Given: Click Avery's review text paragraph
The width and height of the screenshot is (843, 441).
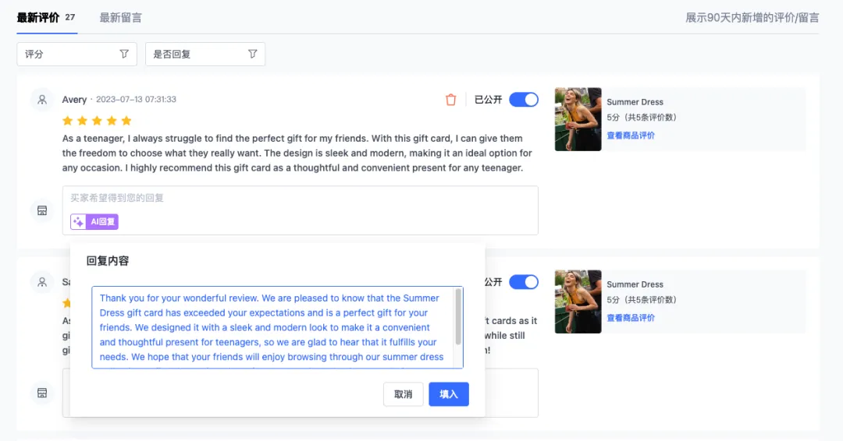Looking at the screenshot, I should [297, 153].
